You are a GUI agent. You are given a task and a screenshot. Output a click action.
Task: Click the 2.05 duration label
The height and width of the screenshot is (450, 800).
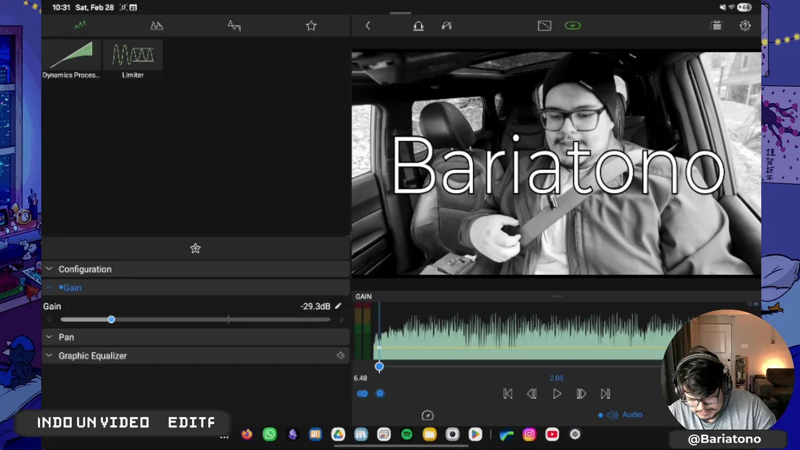(556, 378)
